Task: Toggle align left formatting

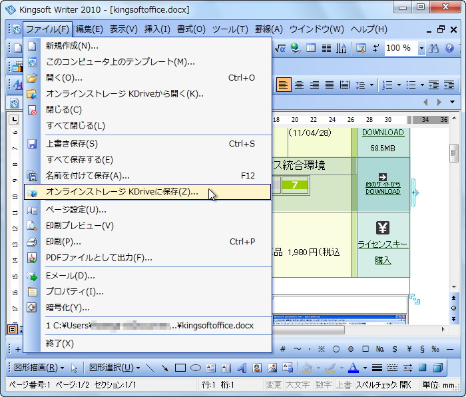Action: pos(284,85)
